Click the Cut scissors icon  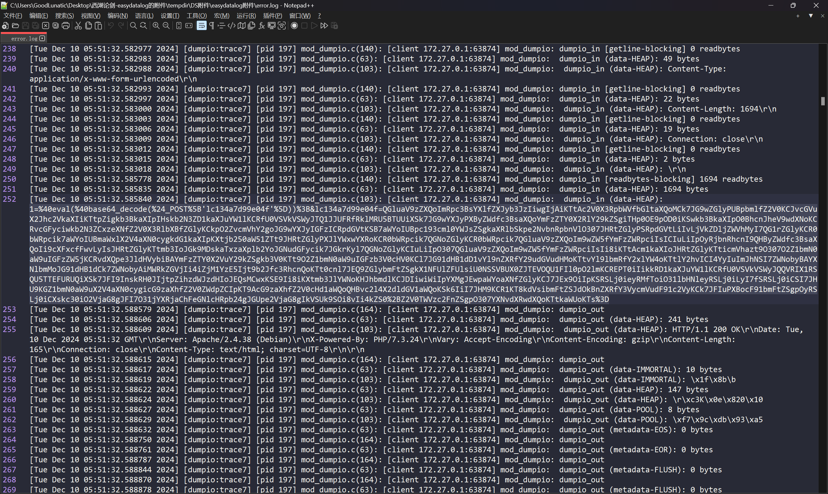[x=78, y=26]
